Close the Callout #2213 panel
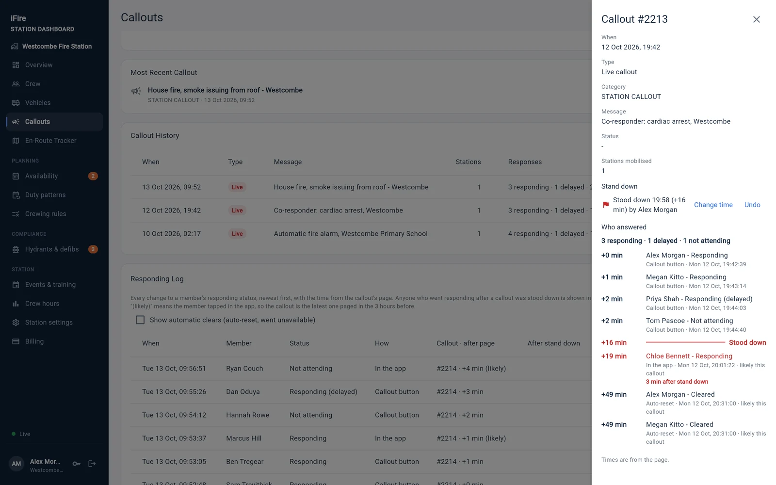Viewport: 776px width, 485px height. click(x=757, y=19)
